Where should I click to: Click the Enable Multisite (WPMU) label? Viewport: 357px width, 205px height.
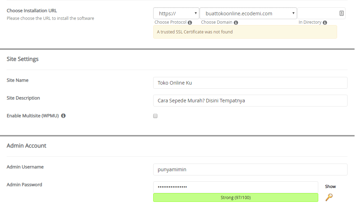(33, 116)
